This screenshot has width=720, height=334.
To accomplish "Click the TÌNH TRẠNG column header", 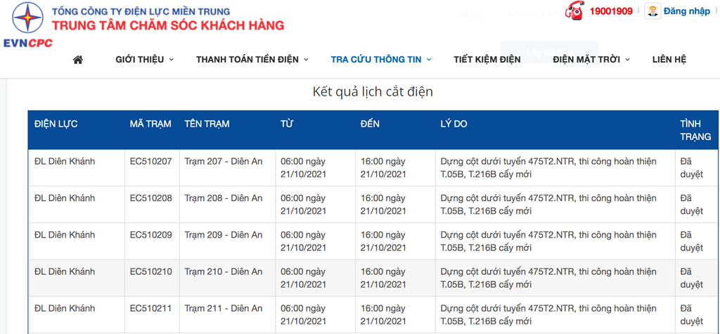I will coord(695,130).
